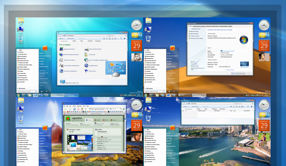Viewport: 286px width, 166px height.
Task: Click the Firefox page vertical scrollbar
Action: point(125,133)
